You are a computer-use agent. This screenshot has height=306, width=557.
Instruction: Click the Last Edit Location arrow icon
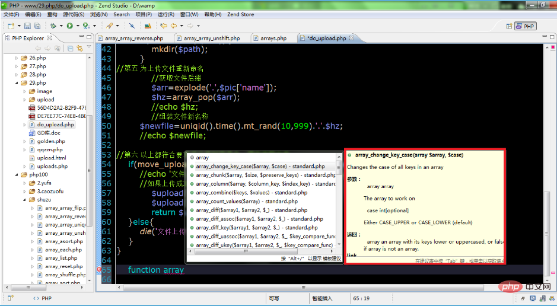click(x=163, y=26)
